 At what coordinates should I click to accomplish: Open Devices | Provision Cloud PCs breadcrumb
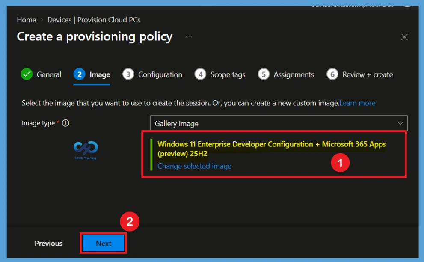point(94,20)
